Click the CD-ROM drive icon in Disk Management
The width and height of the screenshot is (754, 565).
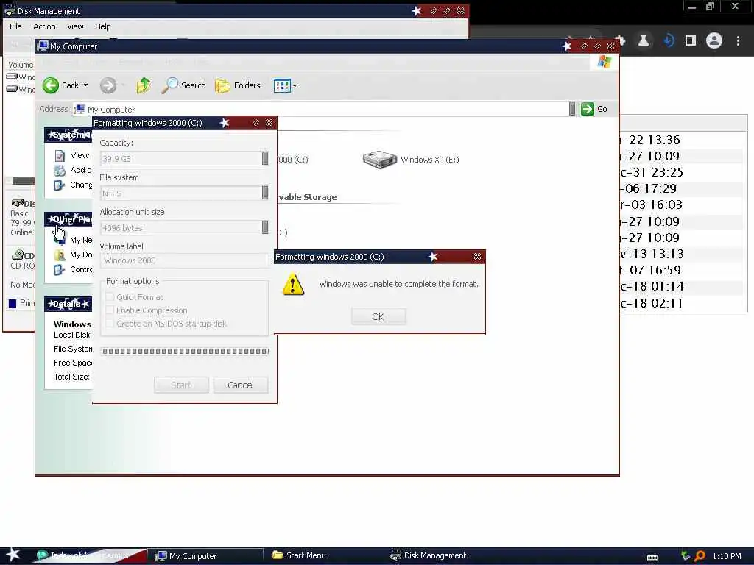point(18,255)
